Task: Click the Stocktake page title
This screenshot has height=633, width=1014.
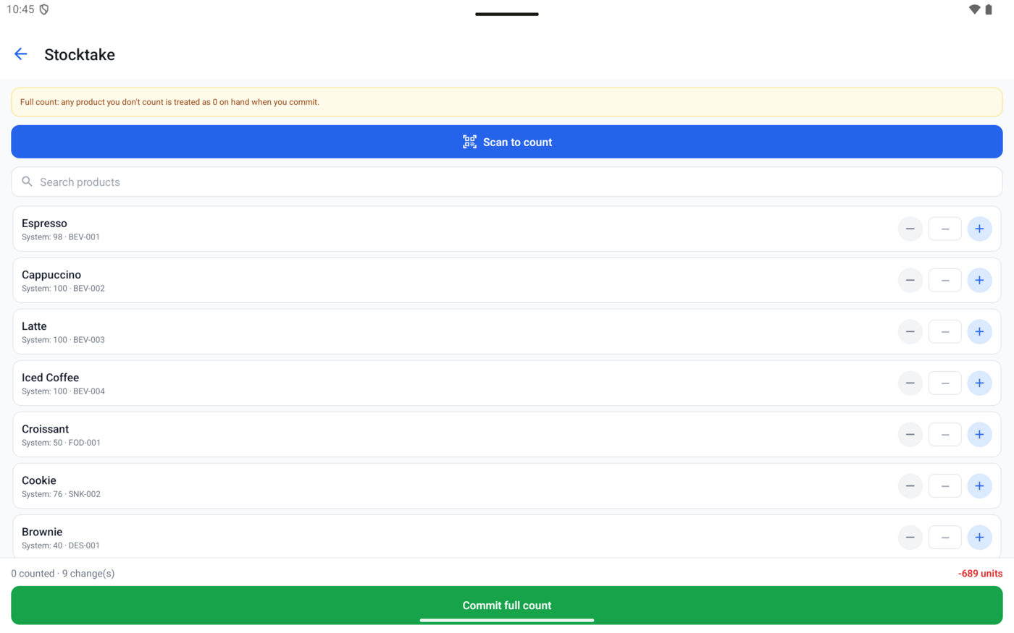Action: click(80, 55)
